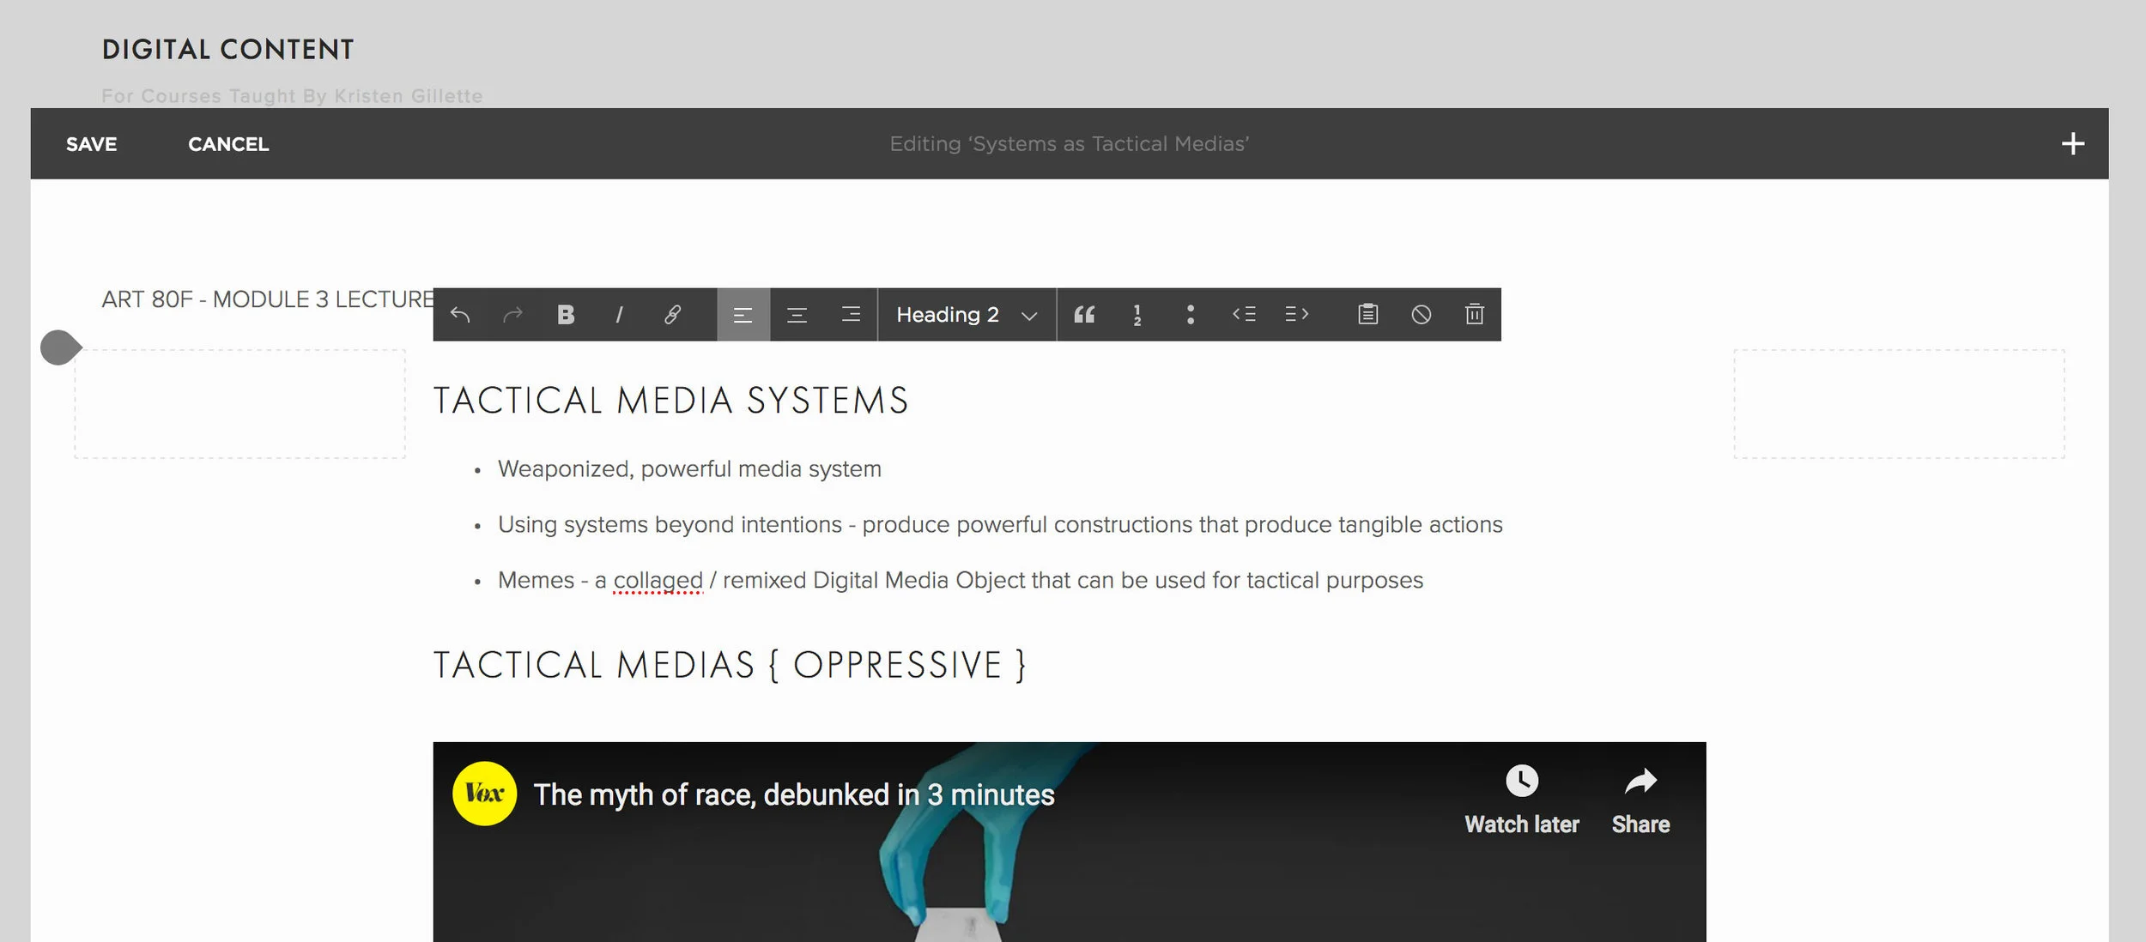Toggle bold formatting

tap(566, 315)
